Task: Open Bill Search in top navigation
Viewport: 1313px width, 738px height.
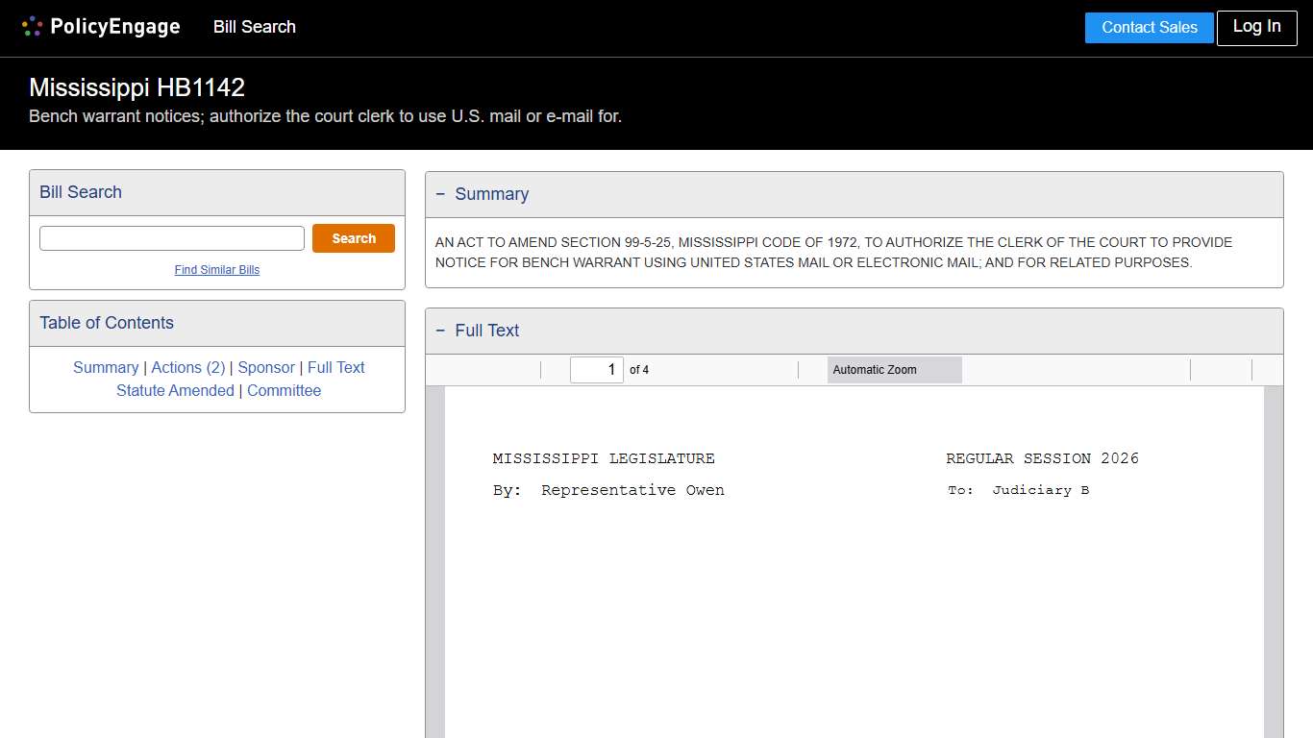Action: click(254, 27)
